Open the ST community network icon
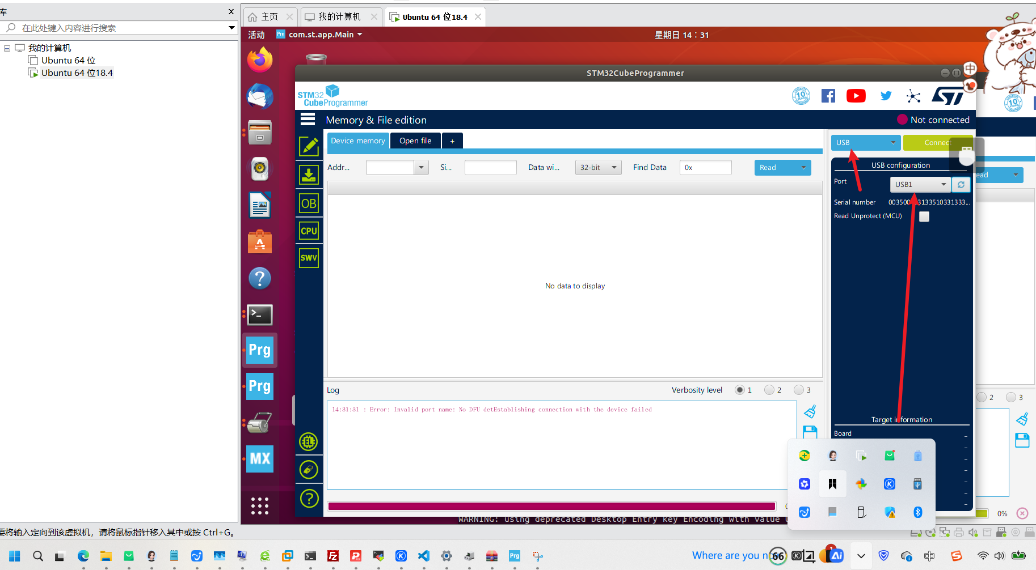 (913, 96)
